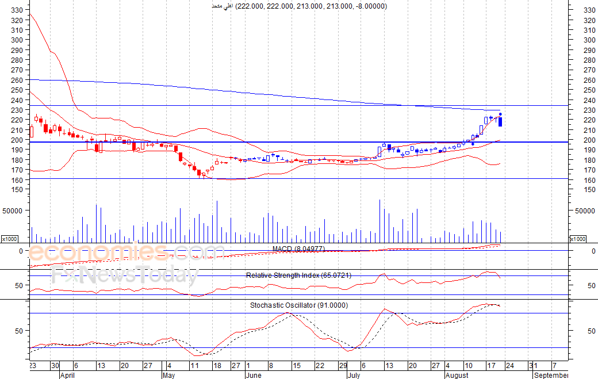Select the Relative Strength Index (65.0721) label
598x379 pixels.
(x=298, y=275)
